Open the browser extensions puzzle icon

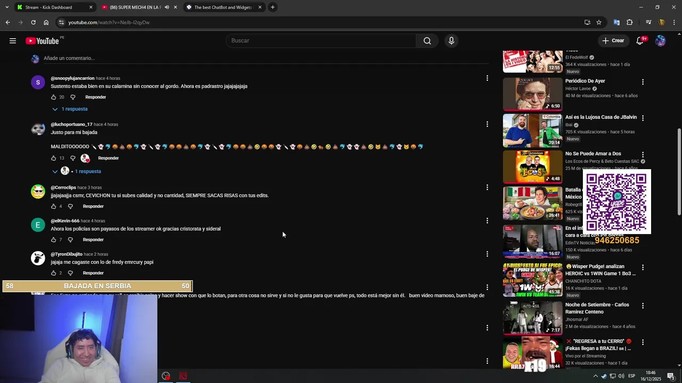click(x=630, y=22)
